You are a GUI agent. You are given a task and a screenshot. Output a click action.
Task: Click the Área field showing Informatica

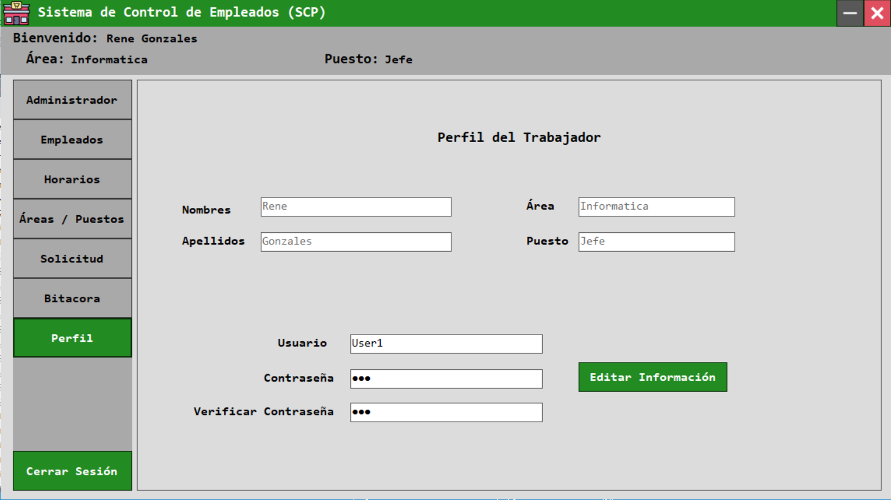click(x=656, y=206)
